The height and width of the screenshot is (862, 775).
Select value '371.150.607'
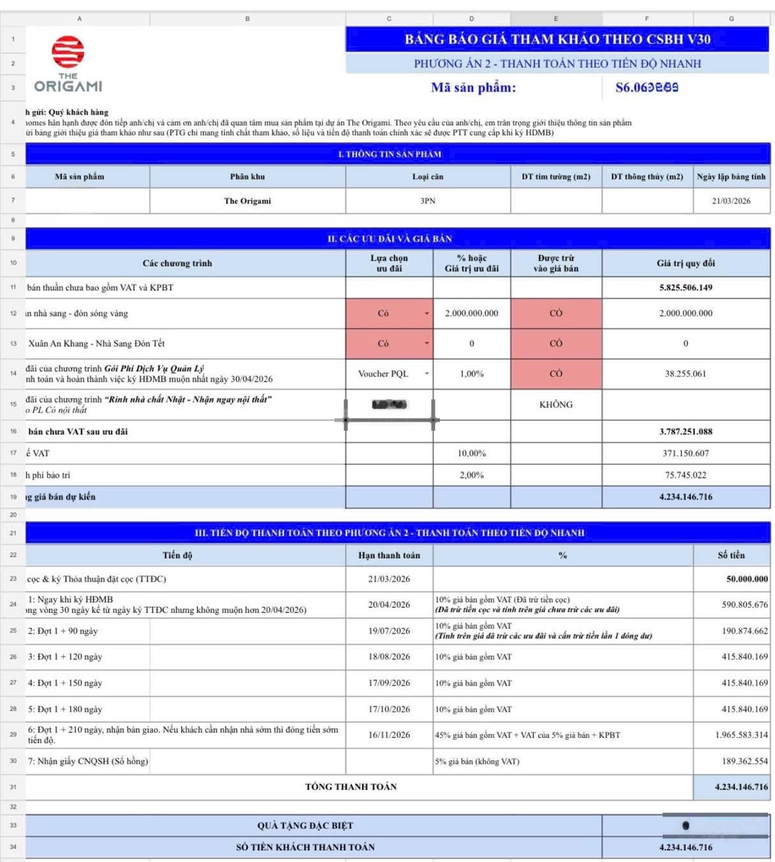pyautogui.click(x=686, y=453)
